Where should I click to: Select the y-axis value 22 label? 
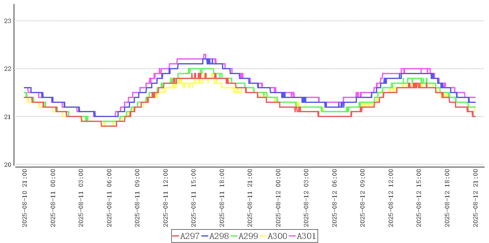click(x=7, y=69)
